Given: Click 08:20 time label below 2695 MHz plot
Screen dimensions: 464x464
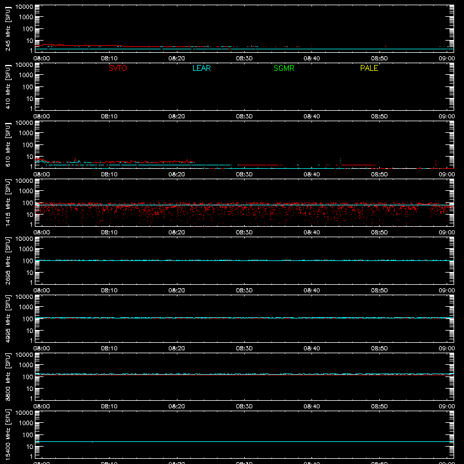Looking at the screenshot, I should pos(177,291).
